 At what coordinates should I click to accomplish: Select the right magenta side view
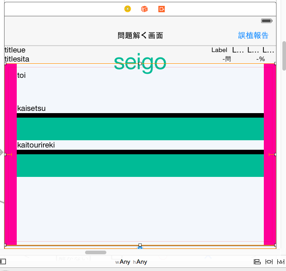[270, 154]
